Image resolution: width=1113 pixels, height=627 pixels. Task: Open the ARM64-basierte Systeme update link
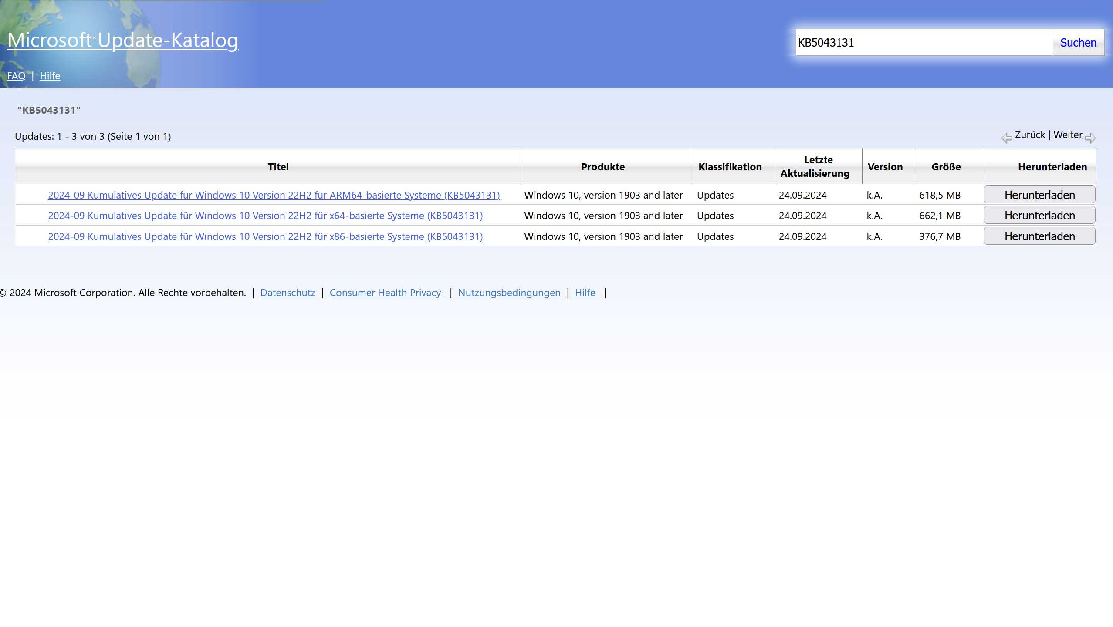click(x=274, y=195)
